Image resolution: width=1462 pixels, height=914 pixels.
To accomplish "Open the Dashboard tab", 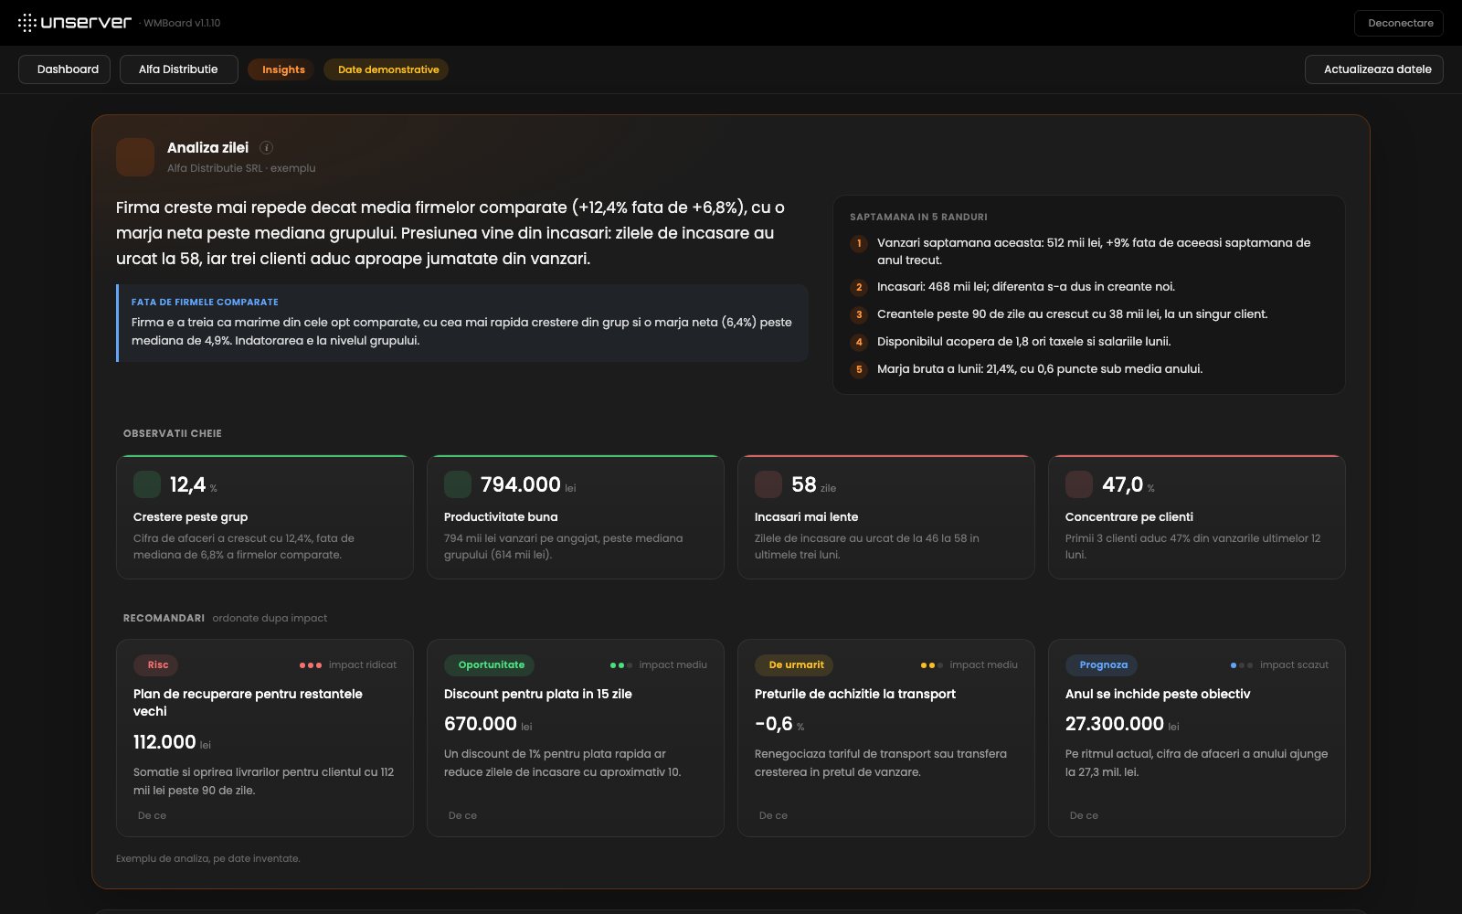I will 65,69.
